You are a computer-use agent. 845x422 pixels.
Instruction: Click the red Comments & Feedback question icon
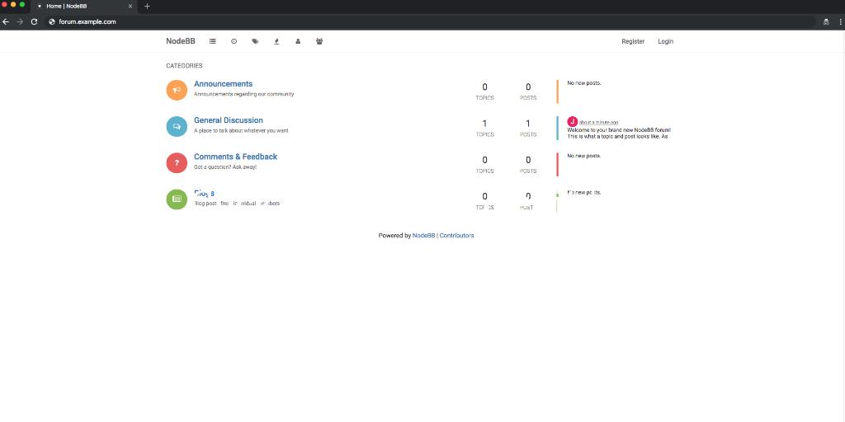pyautogui.click(x=177, y=162)
